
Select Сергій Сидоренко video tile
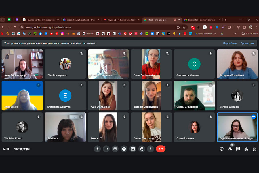click(x=194, y=95)
